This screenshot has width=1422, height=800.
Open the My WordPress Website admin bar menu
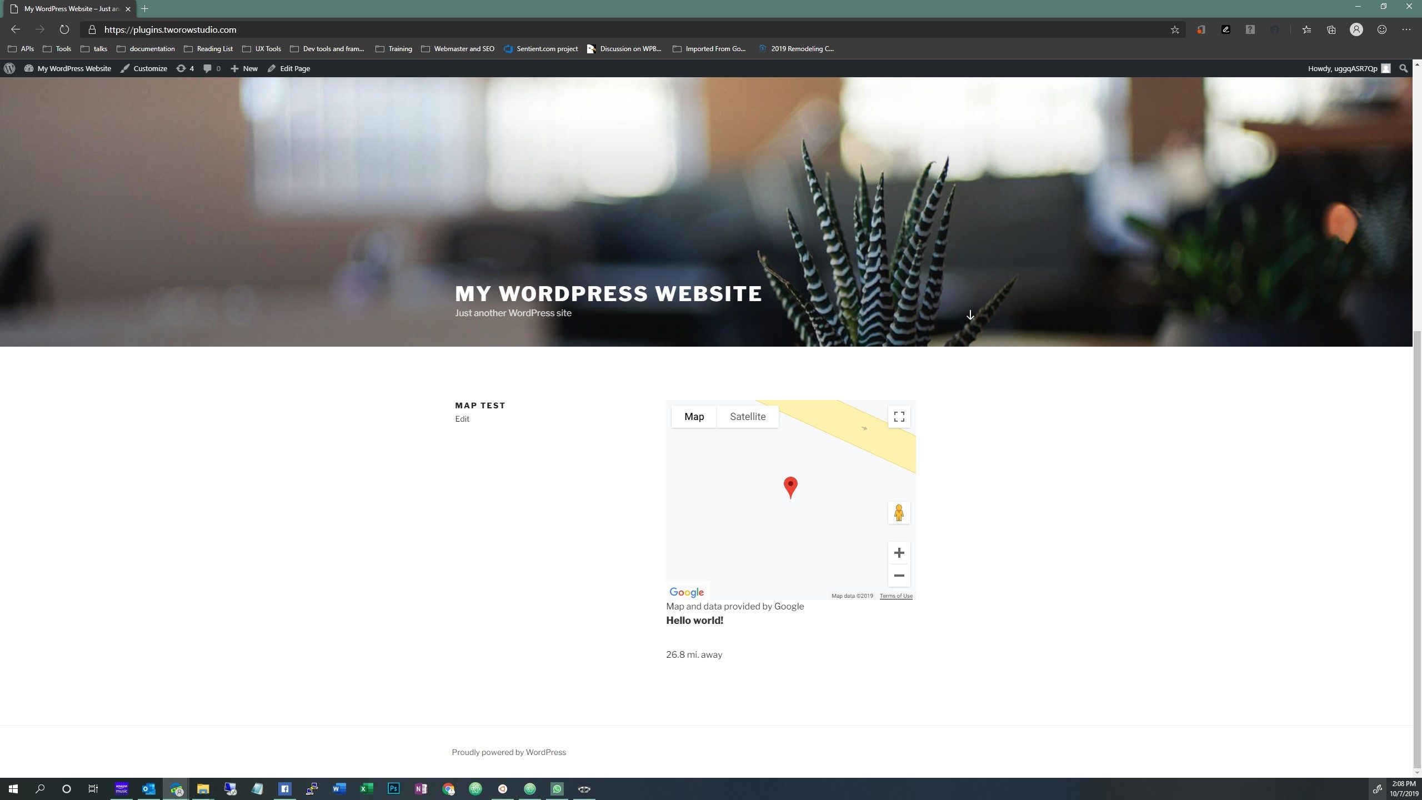point(68,68)
